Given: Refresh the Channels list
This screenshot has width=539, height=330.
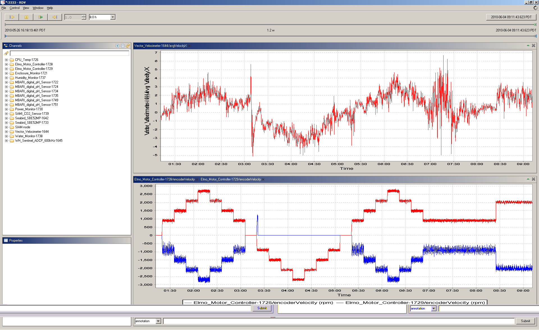Looking at the screenshot, I should click(128, 46).
